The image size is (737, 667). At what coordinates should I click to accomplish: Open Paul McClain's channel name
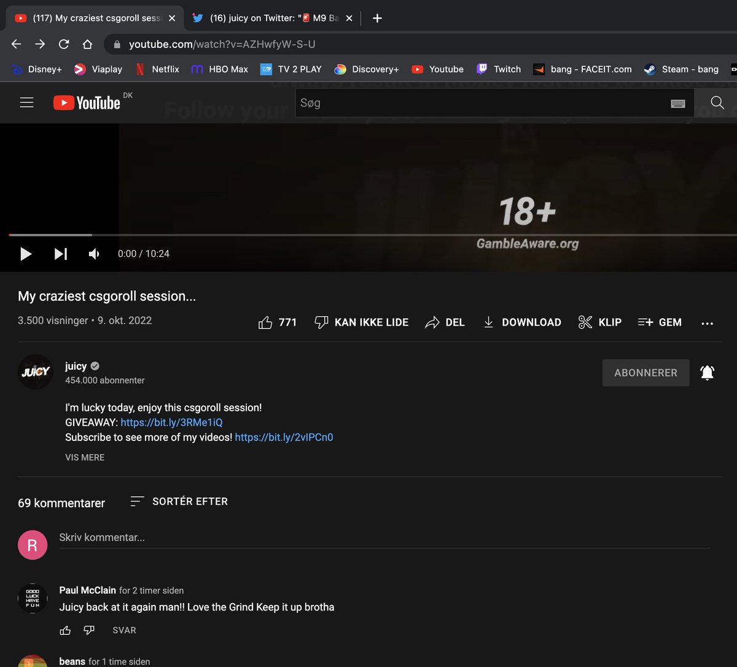point(87,590)
